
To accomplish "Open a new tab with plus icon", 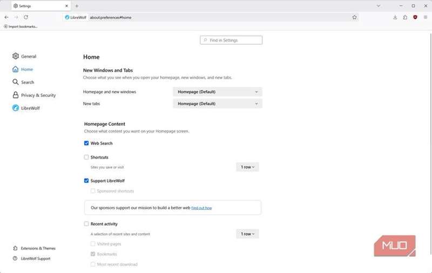I will 77,5.
